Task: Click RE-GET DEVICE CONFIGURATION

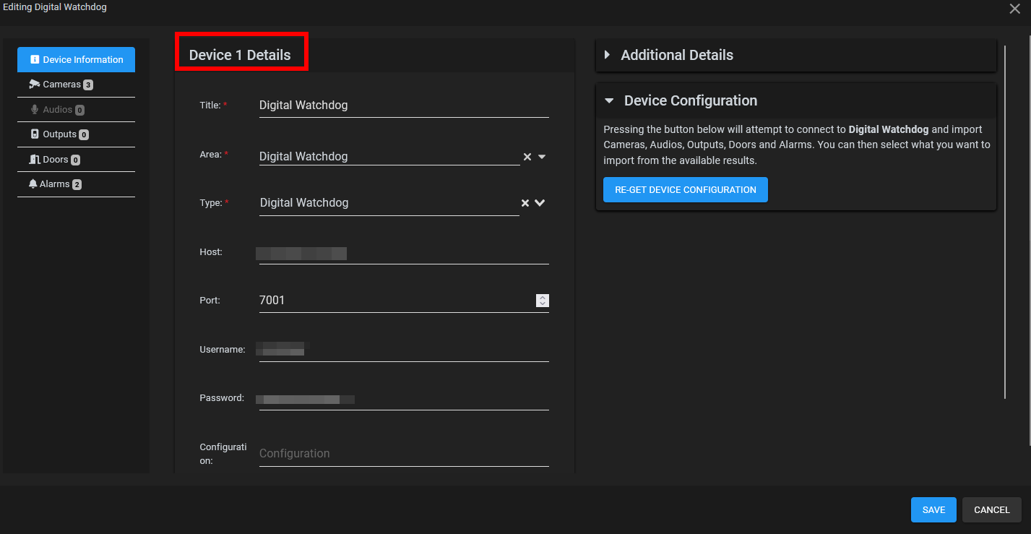Action: point(685,189)
